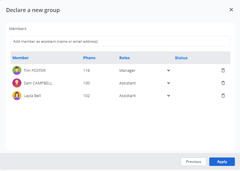240x171 pixels.
Task: Click Tim FOSTER's avatar picture
Action: pyautogui.click(x=17, y=70)
